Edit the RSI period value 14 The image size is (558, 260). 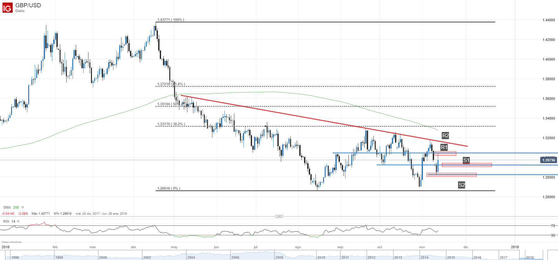click(13, 221)
